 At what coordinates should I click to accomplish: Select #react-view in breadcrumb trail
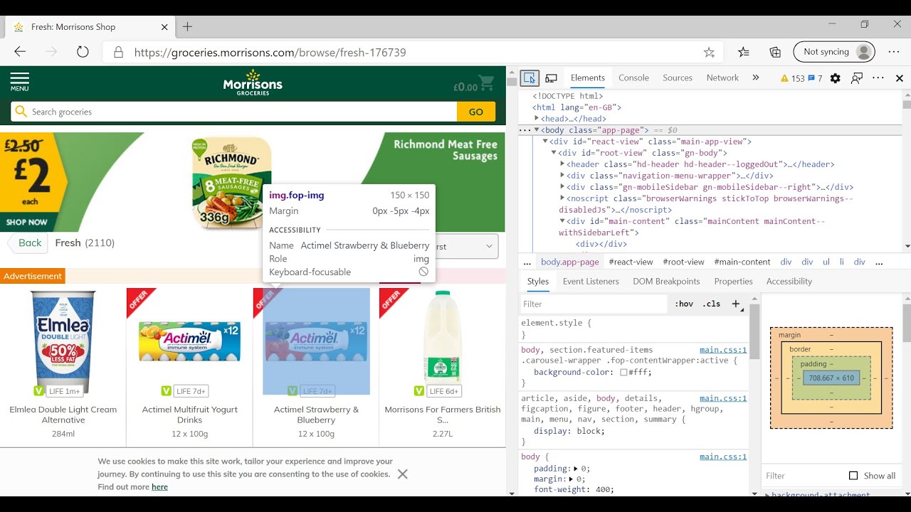point(631,262)
